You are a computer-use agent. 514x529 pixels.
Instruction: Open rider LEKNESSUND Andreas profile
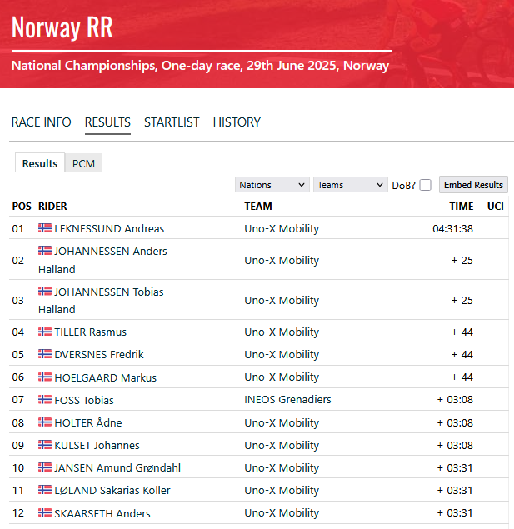click(109, 229)
